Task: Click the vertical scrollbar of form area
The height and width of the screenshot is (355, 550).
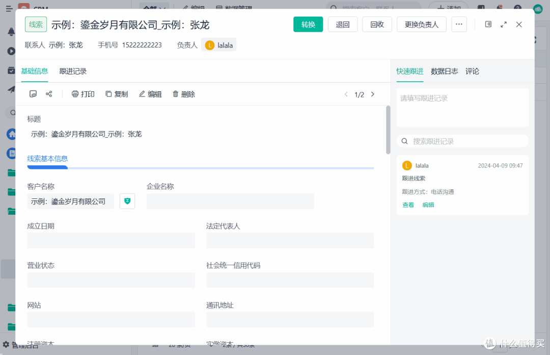Action: [x=388, y=130]
